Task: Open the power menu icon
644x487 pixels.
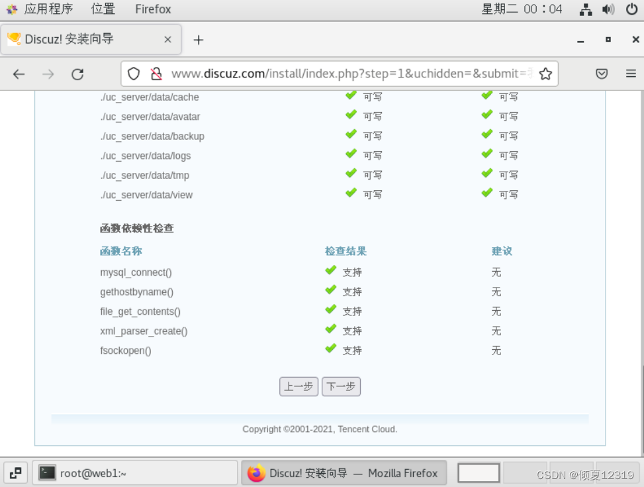Action: click(631, 9)
